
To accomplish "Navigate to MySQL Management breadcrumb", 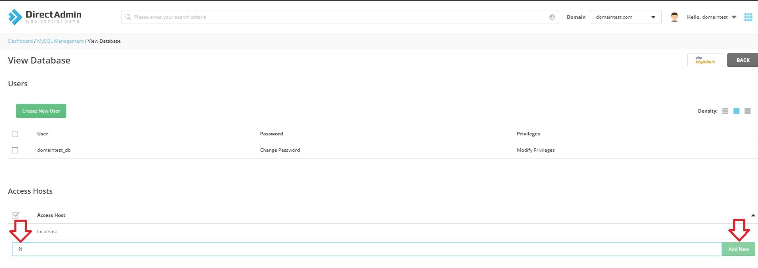I will [60, 41].
